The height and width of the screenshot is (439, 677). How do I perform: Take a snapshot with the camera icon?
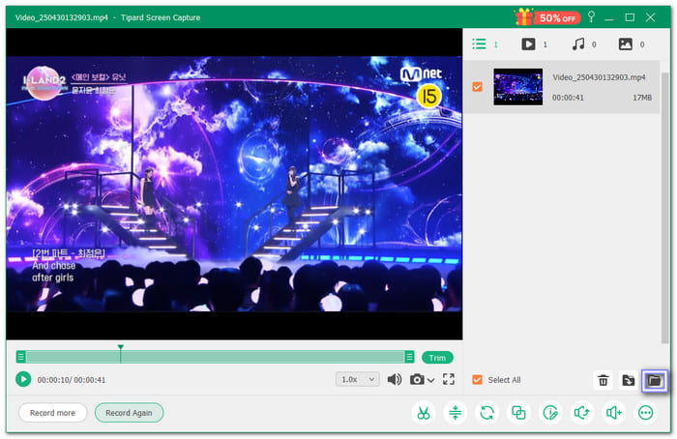pos(417,379)
